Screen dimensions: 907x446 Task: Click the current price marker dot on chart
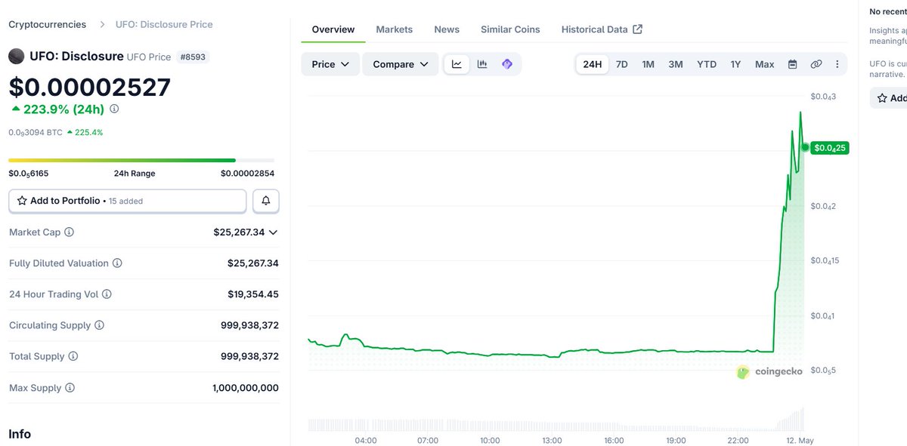pyautogui.click(x=805, y=147)
